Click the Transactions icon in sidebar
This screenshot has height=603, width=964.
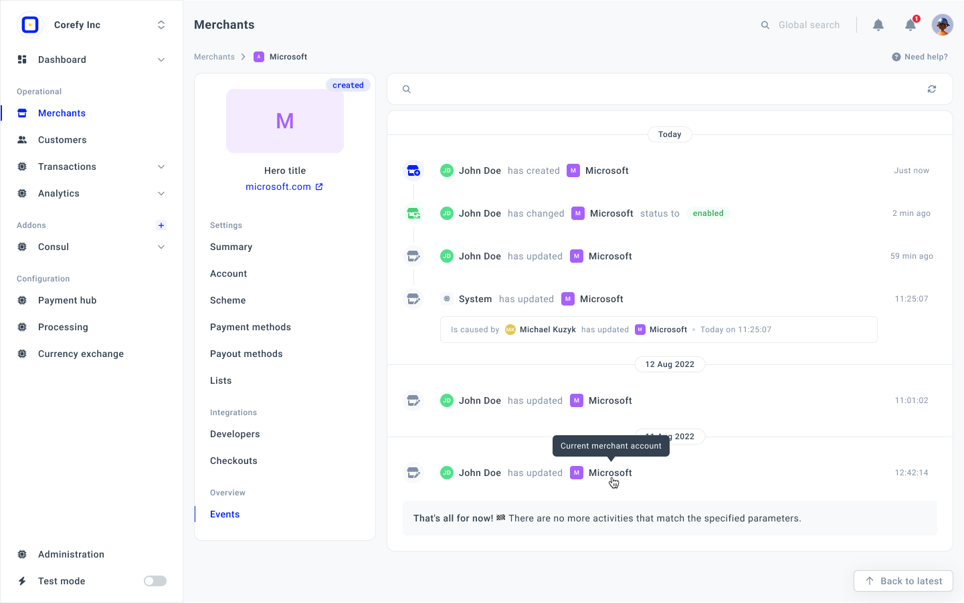pyautogui.click(x=22, y=166)
